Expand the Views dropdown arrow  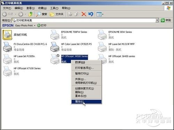coord(103,15)
